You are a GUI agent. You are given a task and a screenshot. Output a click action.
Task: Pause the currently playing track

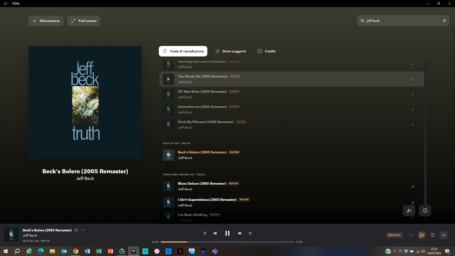pos(227,233)
